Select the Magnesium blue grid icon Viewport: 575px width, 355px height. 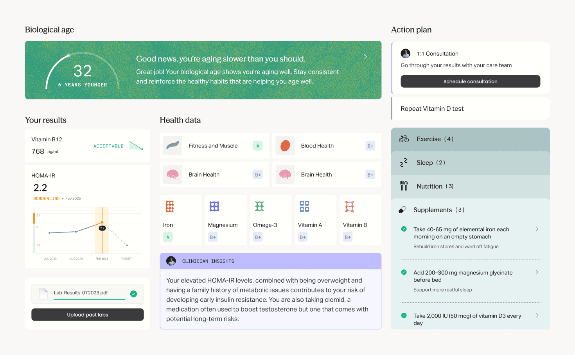point(214,206)
